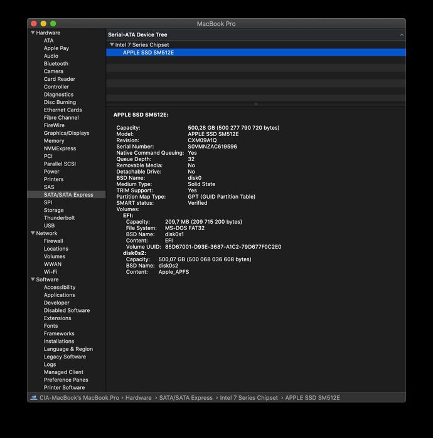Collapse the Intel 7 Series Chipset node
Viewport: 433px width, 438px height.
click(112, 44)
